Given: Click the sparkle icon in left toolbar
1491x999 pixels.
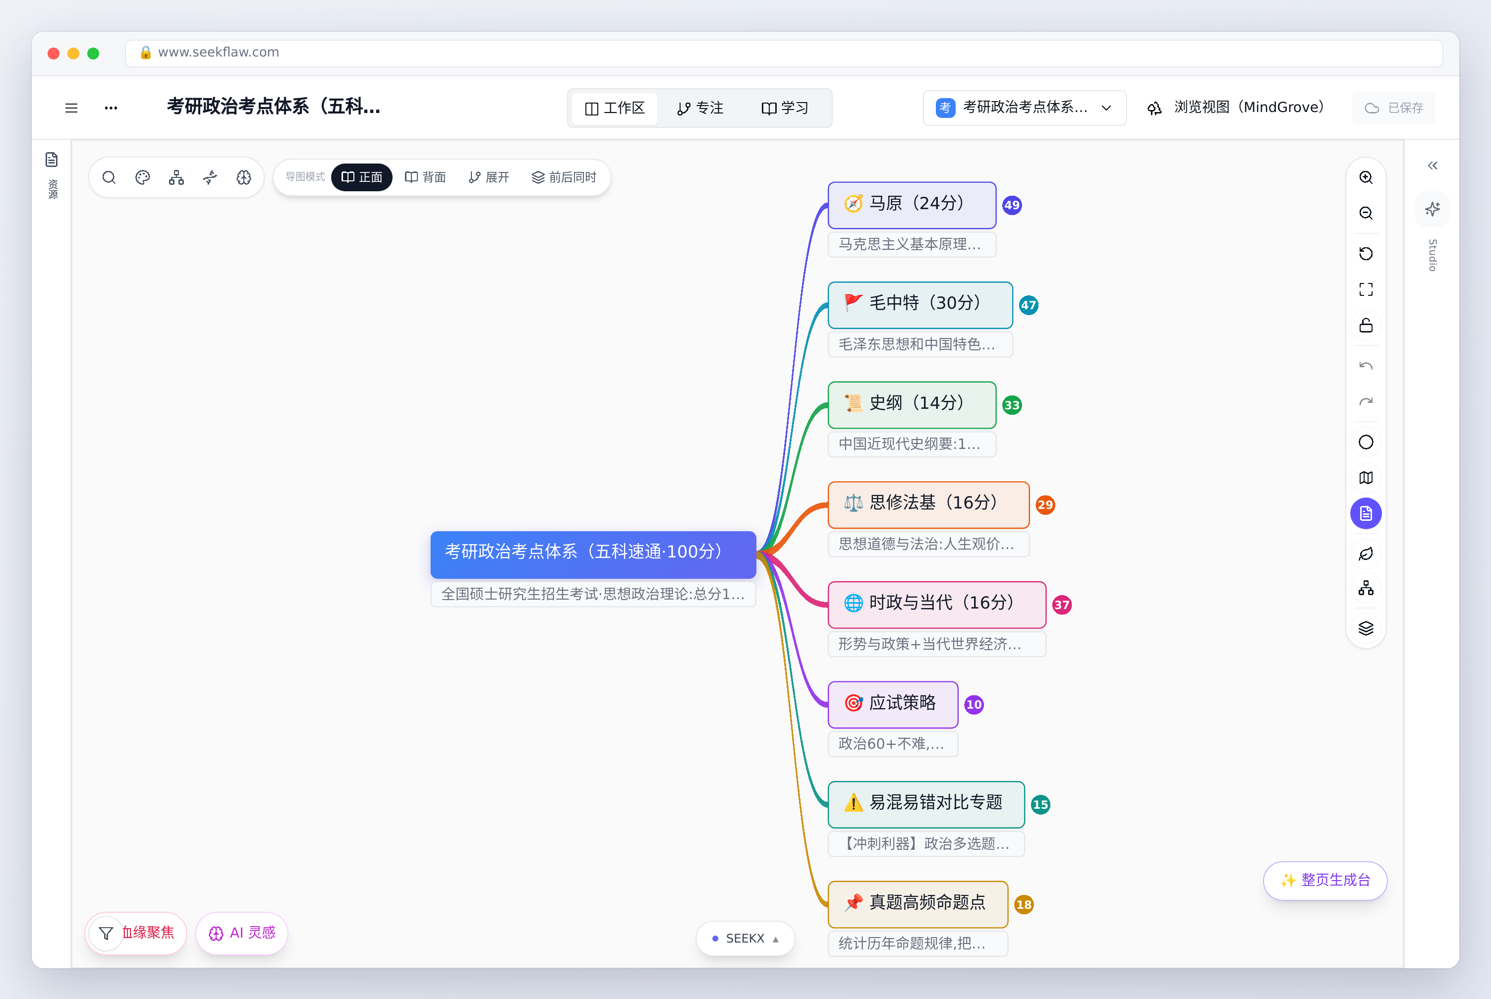Looking at the screenshot, I should [x=210, y=177].
